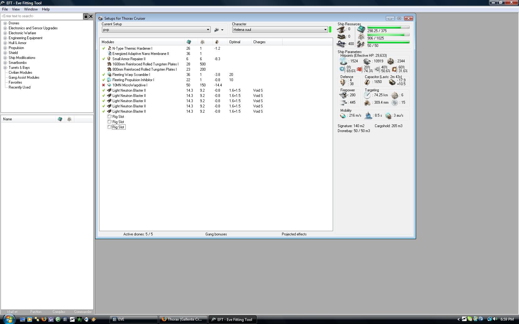Click the Energized Adaptive Nano Membrane II icon
This screenshot has height=324, width=519.
tap(109, 54)
